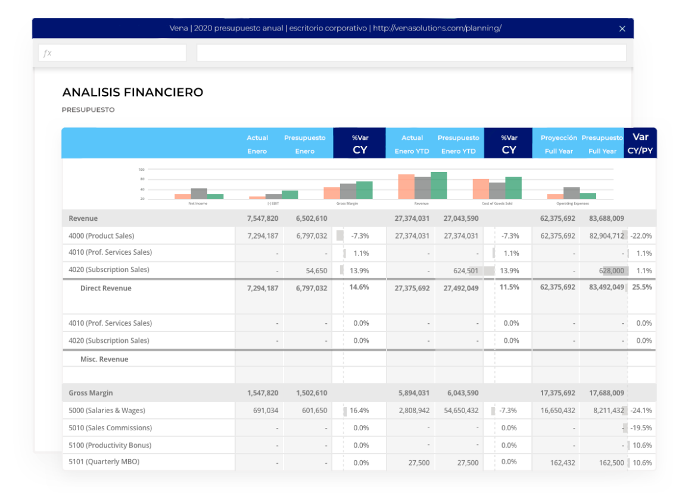Click the fx function icon
Image resolution: width=673 pixels, height=500 pixels.
(48, 53)
